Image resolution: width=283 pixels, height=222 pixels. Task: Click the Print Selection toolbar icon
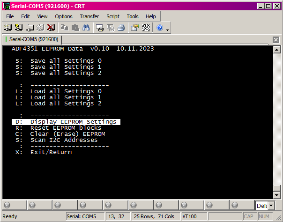pos(111,28)
